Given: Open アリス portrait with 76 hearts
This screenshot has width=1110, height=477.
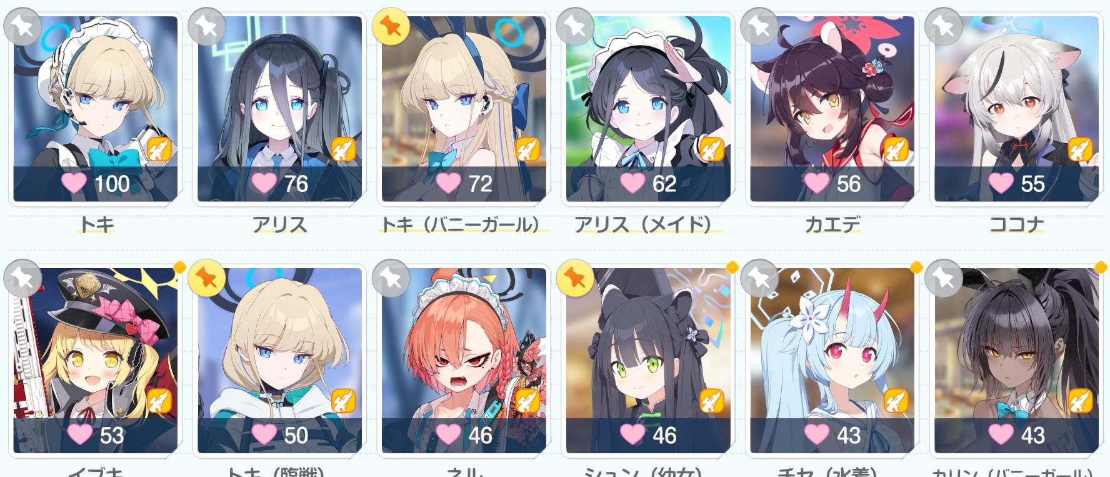Looking at the screenshot, I should point(279,109).
